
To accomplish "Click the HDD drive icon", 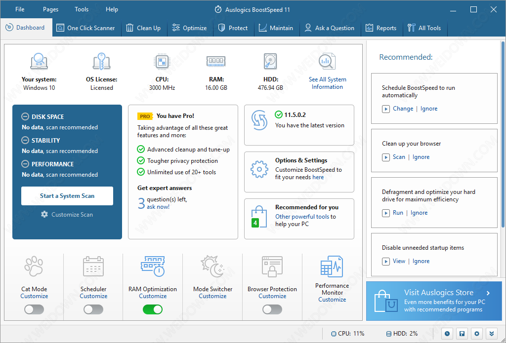I will (270, 61).
